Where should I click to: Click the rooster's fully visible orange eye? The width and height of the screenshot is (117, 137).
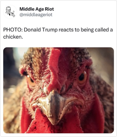[82, 78]
